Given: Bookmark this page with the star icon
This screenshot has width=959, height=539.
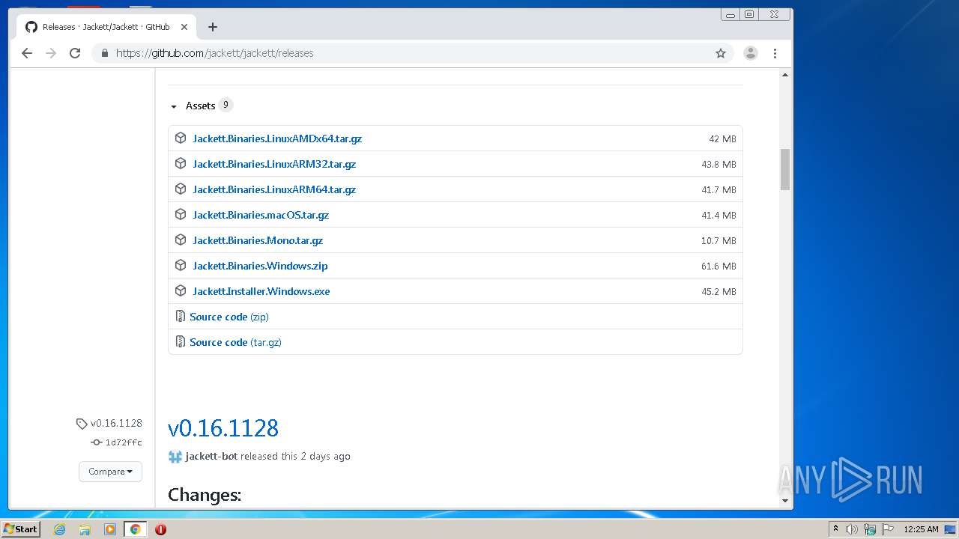Looking at the screenshot, I should point(721,53).
